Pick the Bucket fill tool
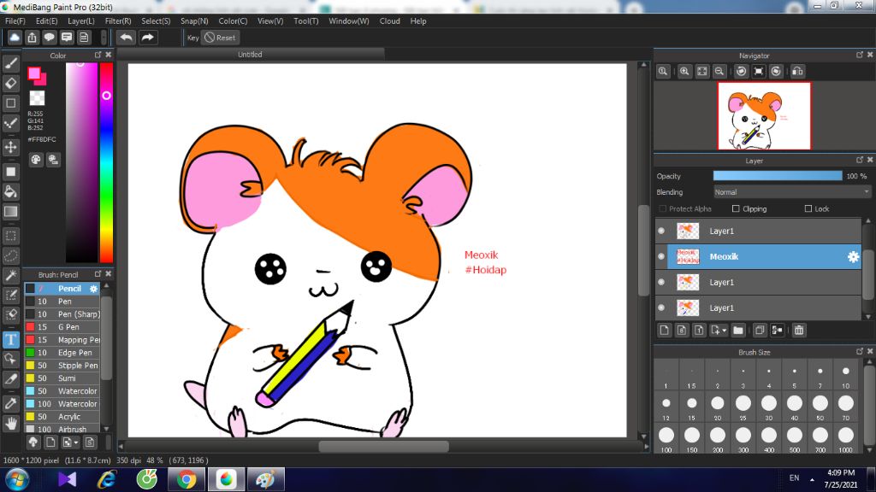This screenshot has height=492, width=876. click(11, 191)
